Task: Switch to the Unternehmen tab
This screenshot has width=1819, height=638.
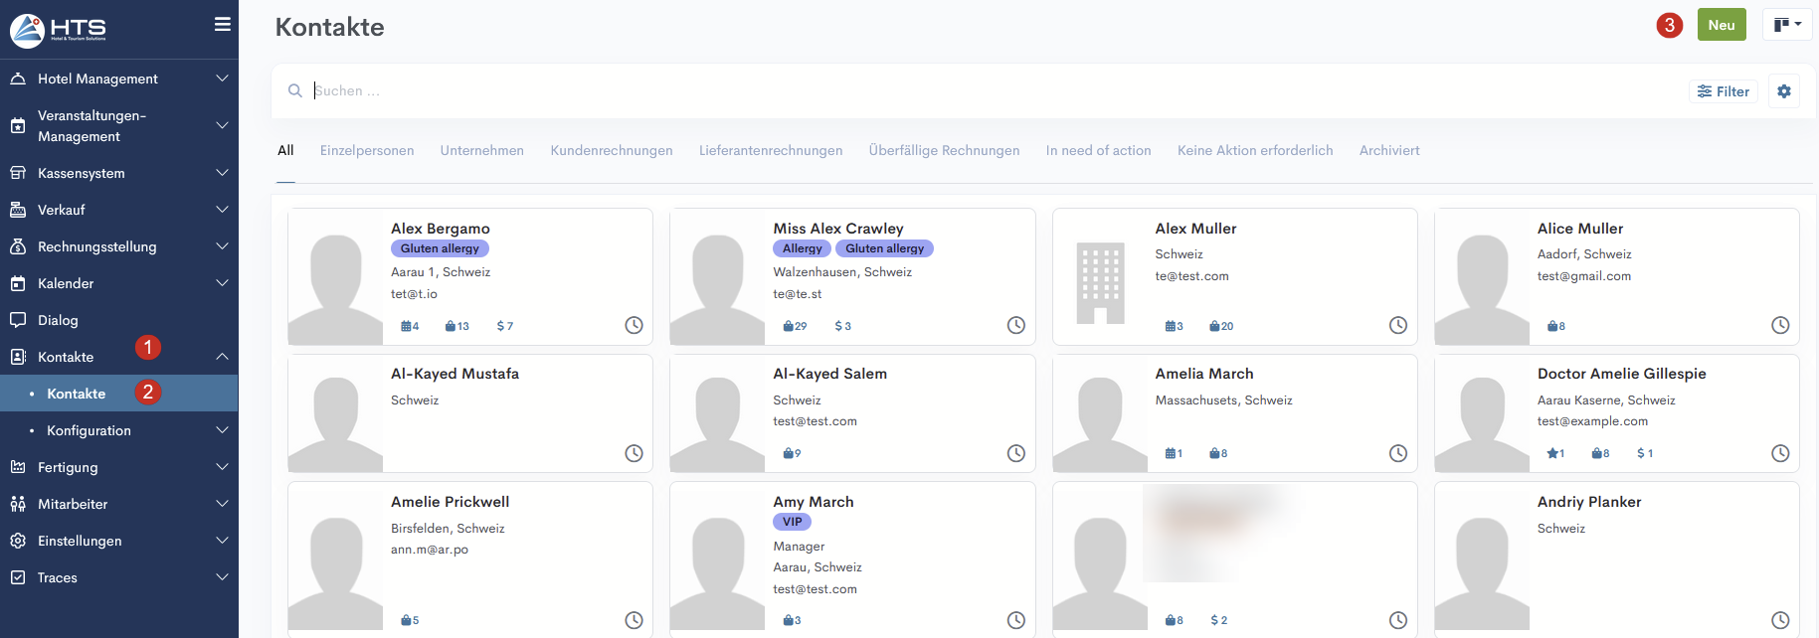Action: pyautogui.click(x=481, y=150)
